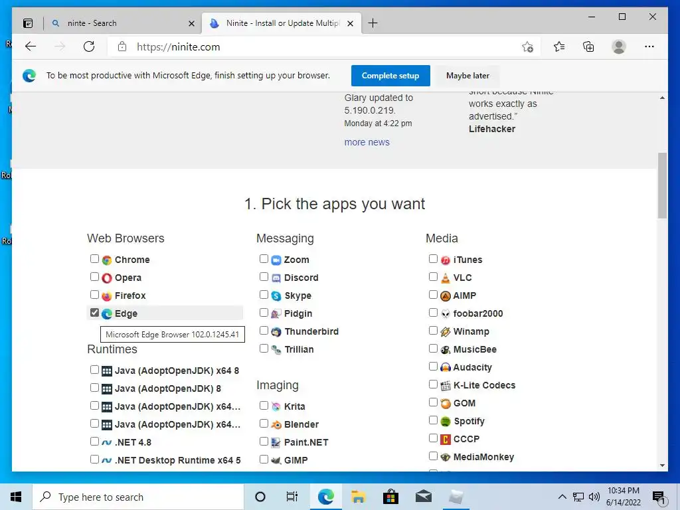
Task: Open the Edge profile avatar
Action: click(x=619, y=46)
